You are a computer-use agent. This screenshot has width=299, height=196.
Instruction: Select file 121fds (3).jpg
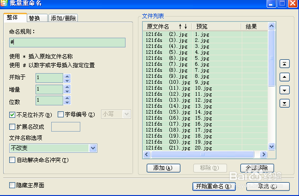point(167,40)
